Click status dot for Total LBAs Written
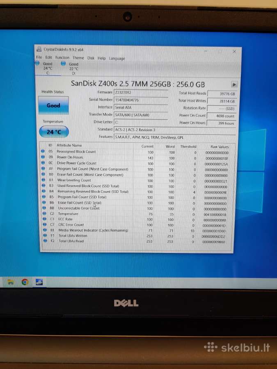The height and width of the screenshot is (369, 277). click(45, 235)
